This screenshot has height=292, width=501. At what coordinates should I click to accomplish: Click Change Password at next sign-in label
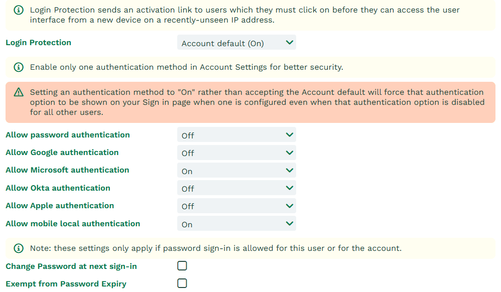pos(71,266)
